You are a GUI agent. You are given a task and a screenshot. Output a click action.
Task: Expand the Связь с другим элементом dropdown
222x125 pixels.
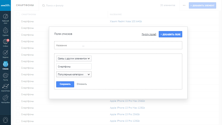[x=74, y=59]
